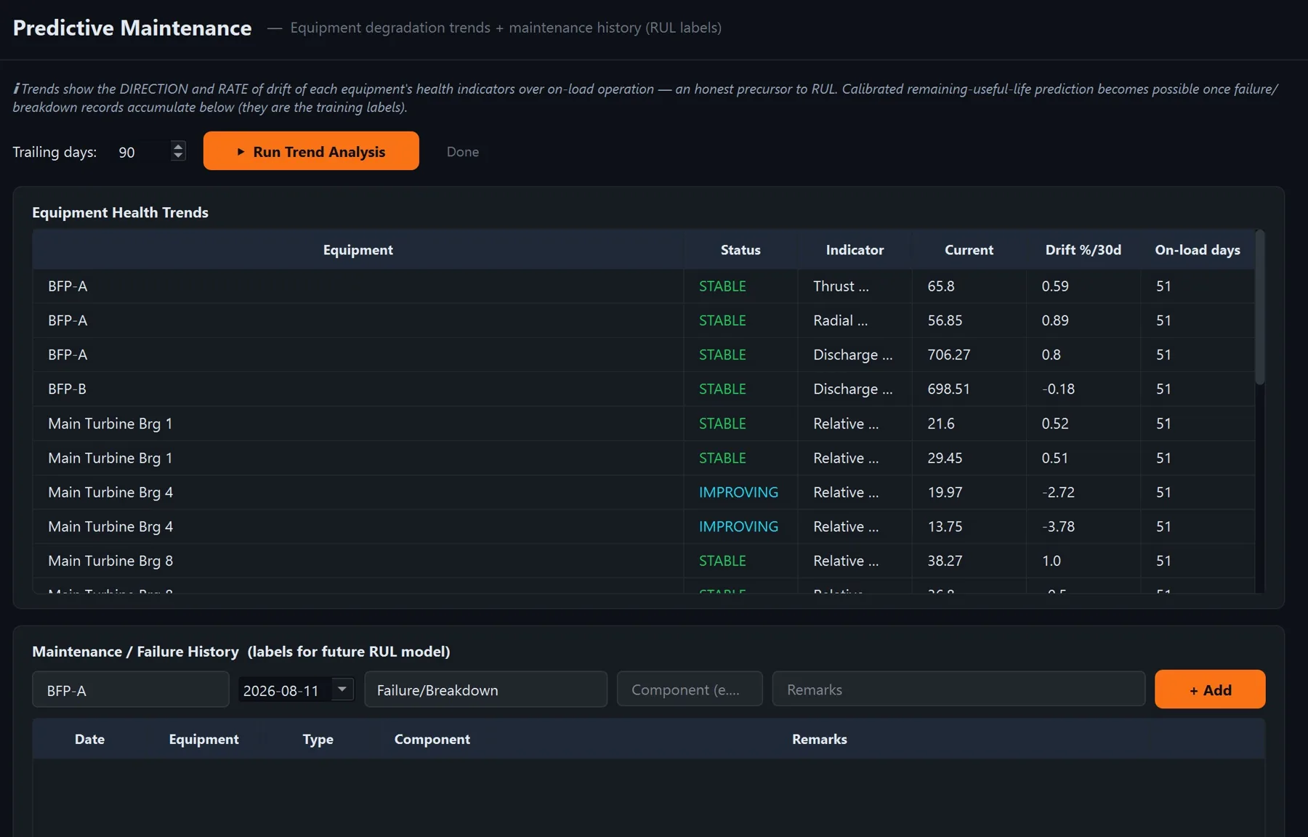Click the 38.27 current value cell
The image size is (1308, 837).
point(969,561)
